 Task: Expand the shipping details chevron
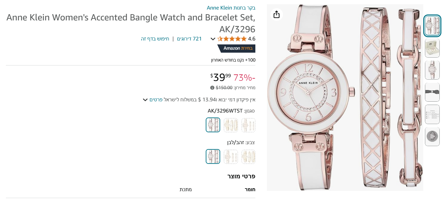click(145, 100)
